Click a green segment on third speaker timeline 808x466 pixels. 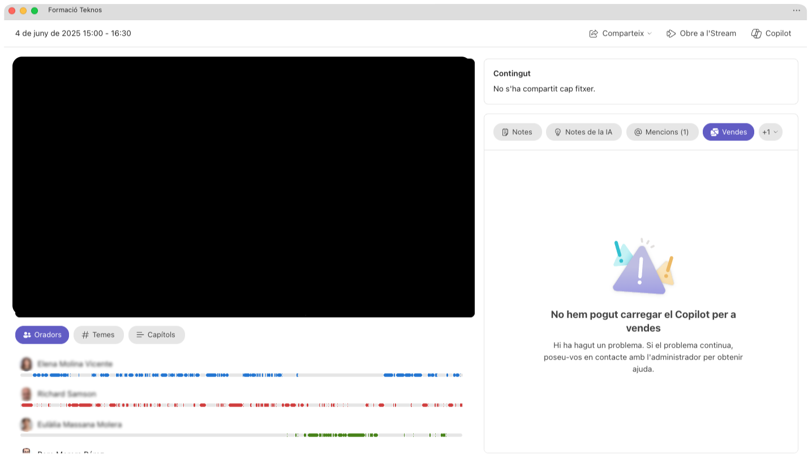click(356, 435)
